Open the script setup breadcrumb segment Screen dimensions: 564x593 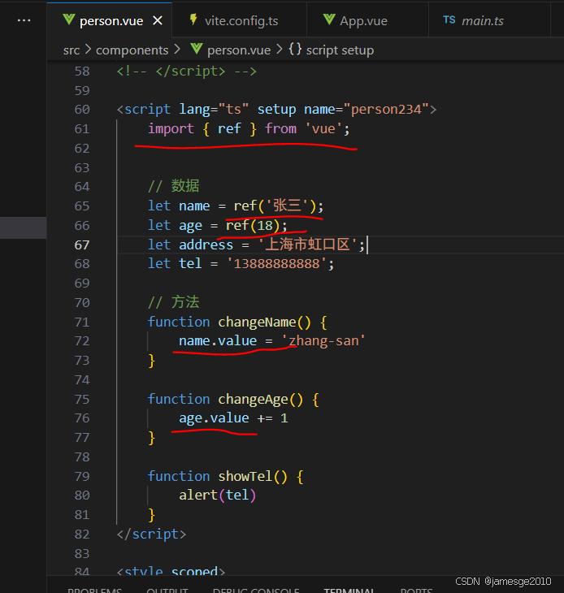tap(340, 50)
